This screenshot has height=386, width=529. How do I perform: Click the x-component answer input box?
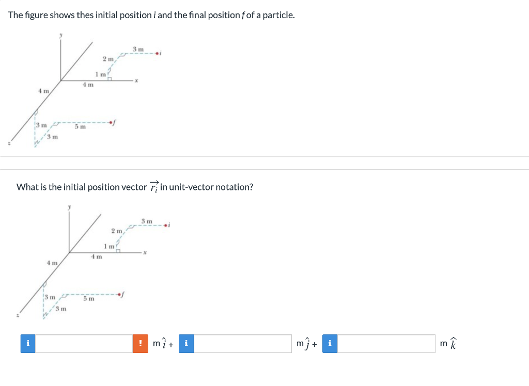84,343
